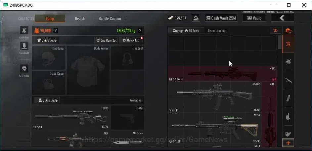312x151 pixels.
Task: Click the gear Quick Equip button
Action: (47, 40)
